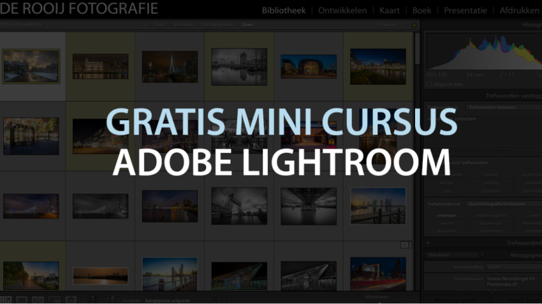Screen dimensions: 542x304
Task: Click the histogram graph
Action: pos(484,51)
